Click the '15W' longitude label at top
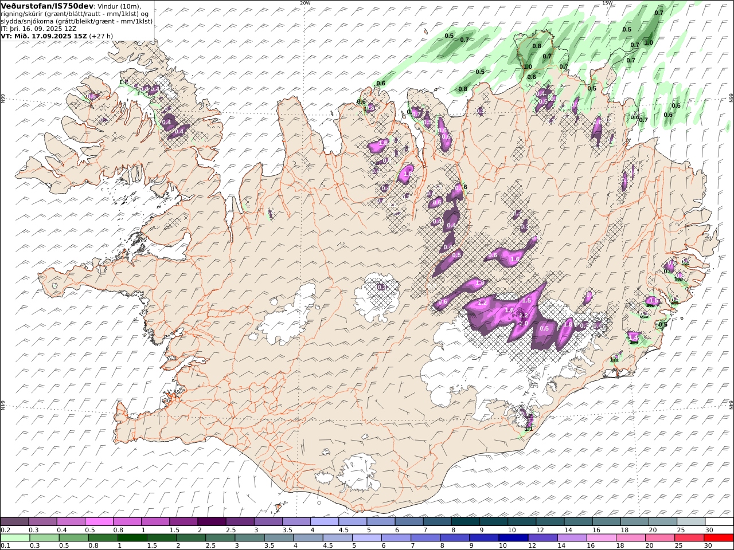Image resolution: width=734 pixels, height=550 pixels. click(607, 3)
